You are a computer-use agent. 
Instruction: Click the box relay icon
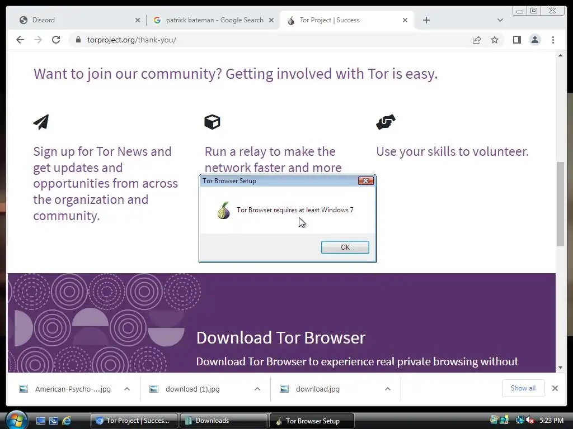click(x=212, y=122)
